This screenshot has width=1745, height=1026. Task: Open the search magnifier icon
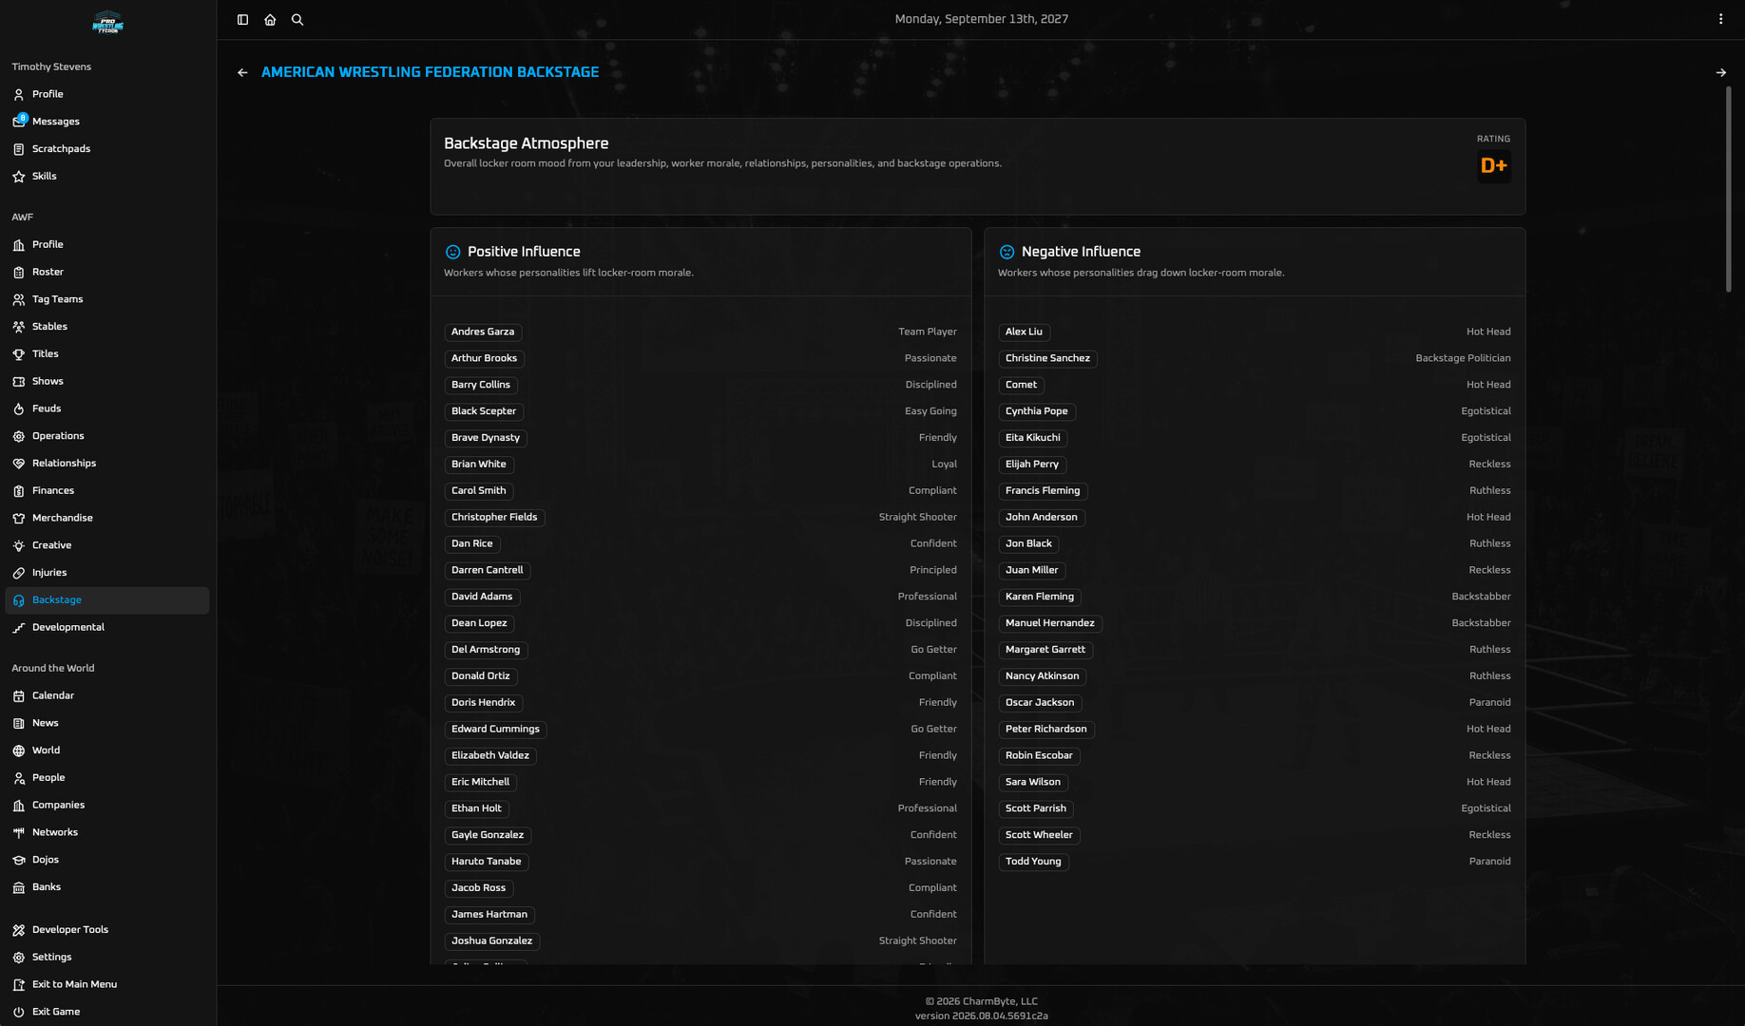tap(297, 19)
